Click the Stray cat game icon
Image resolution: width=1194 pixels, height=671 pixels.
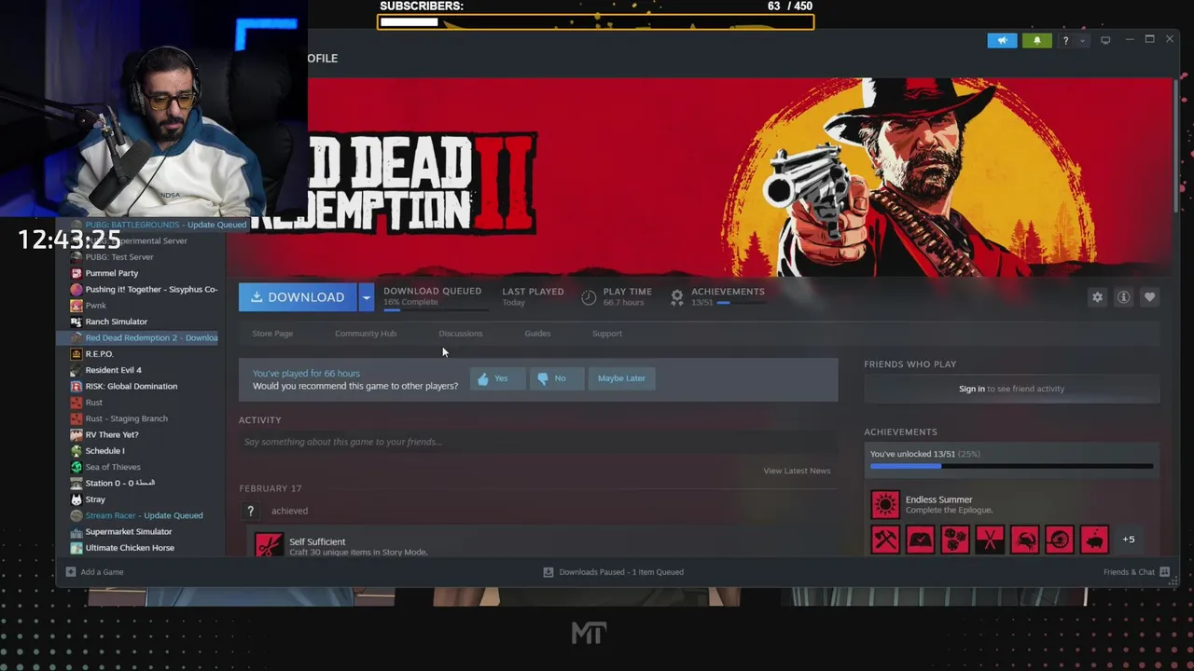pos(76,500)
